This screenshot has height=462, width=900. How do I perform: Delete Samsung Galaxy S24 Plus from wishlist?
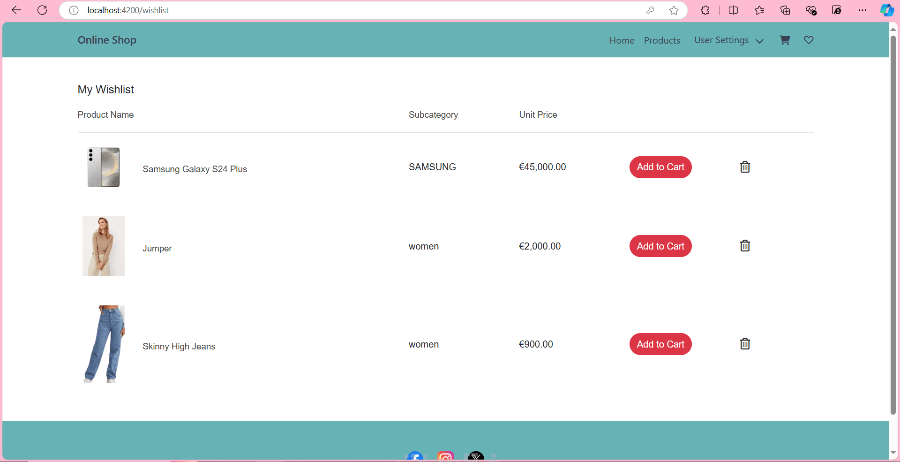(x=745, y=167)
